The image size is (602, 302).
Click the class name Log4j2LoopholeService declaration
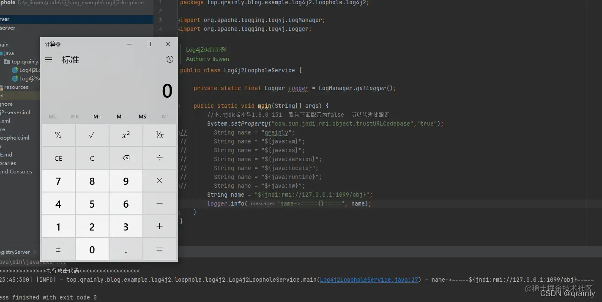point(260,70)
